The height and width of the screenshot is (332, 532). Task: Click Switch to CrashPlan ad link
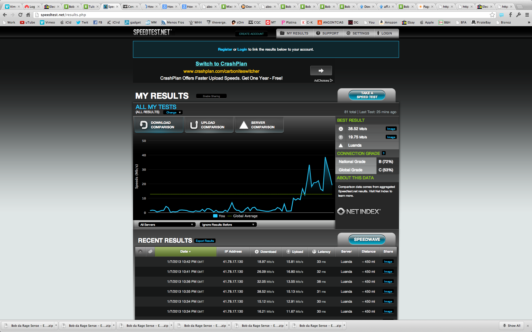tap(221, 64)
